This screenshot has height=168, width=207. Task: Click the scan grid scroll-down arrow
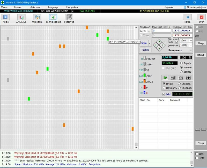click(136, 147)
